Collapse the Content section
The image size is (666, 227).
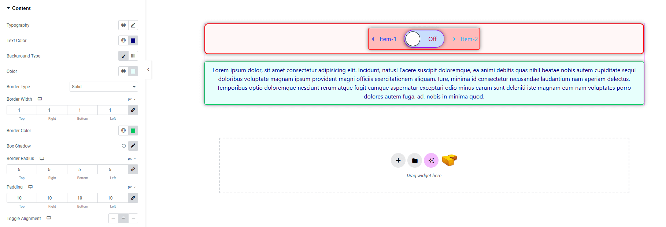pyautogui.click(x=18, y=8)
